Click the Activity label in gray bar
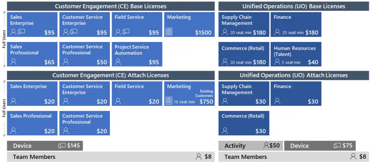The image size is (370, 164). pyautogui.click(x=235, y=146)
